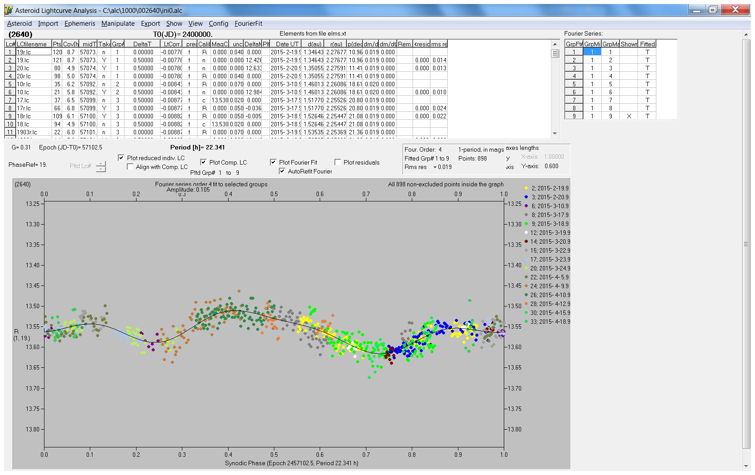Open the Show menu
The height and width of the screenshot is (475, 755).
tap(174, 24)
